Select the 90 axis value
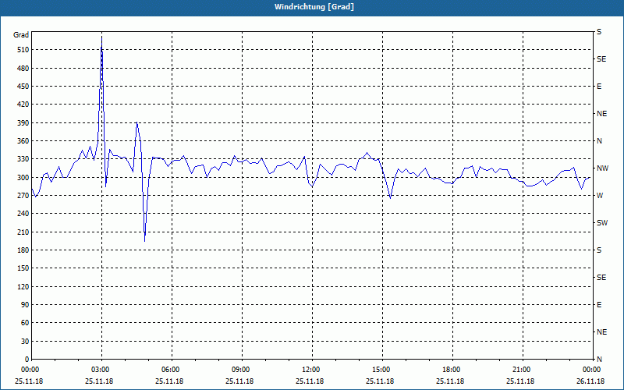Image resolution: width=624 pixels, height=390 pixels. pos(25,305)
